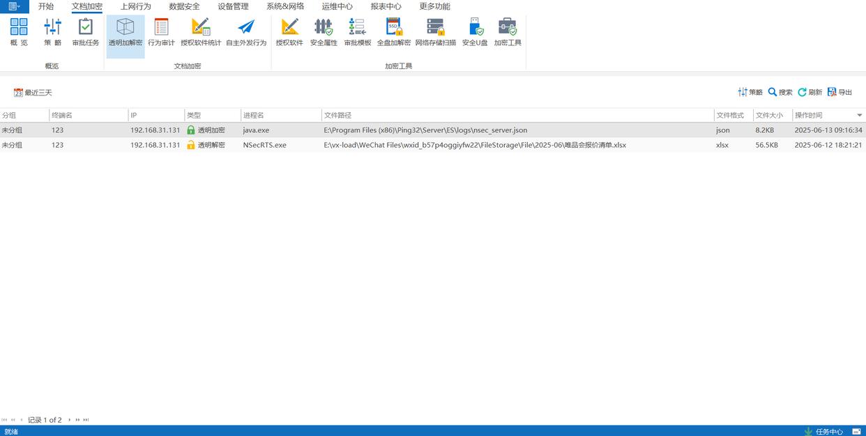This screenshot has height=436, width=866.
Task: Click the 策略 policy ribbon icon
Action: coord(52,32)
